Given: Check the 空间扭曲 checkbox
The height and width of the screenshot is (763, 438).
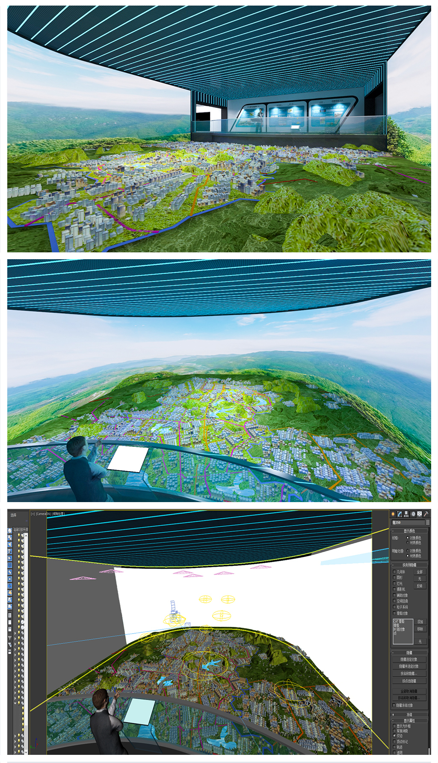Looking at the screenshot, I should pyautogui.click(x=394, y=601).
